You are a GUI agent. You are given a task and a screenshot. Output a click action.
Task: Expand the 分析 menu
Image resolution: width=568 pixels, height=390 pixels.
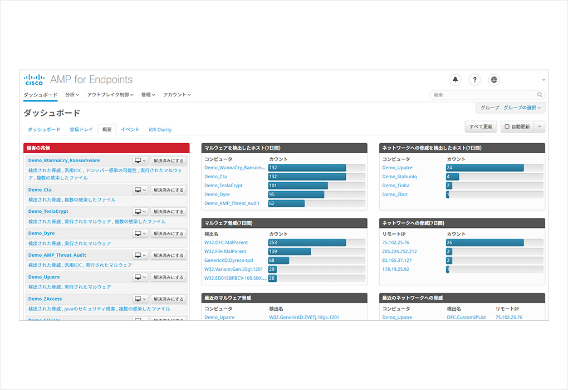pos(72,95)
